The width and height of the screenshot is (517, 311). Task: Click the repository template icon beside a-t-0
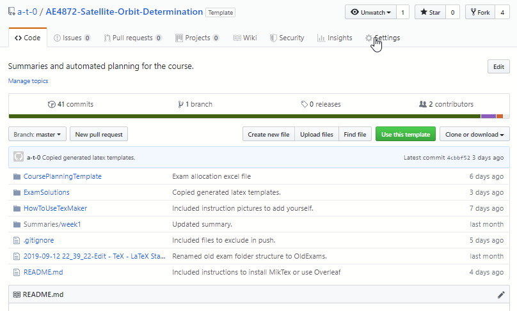[x=12, y=12]
